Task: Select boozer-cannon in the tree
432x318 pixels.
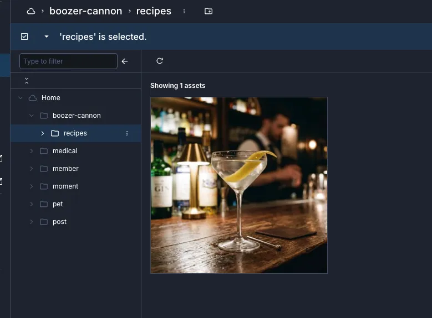Action: click(77, 116)
